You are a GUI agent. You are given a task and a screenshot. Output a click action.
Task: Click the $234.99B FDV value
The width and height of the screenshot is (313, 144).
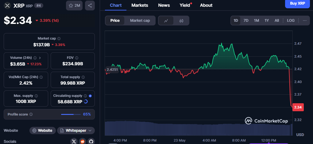click(x=73, y=64)
